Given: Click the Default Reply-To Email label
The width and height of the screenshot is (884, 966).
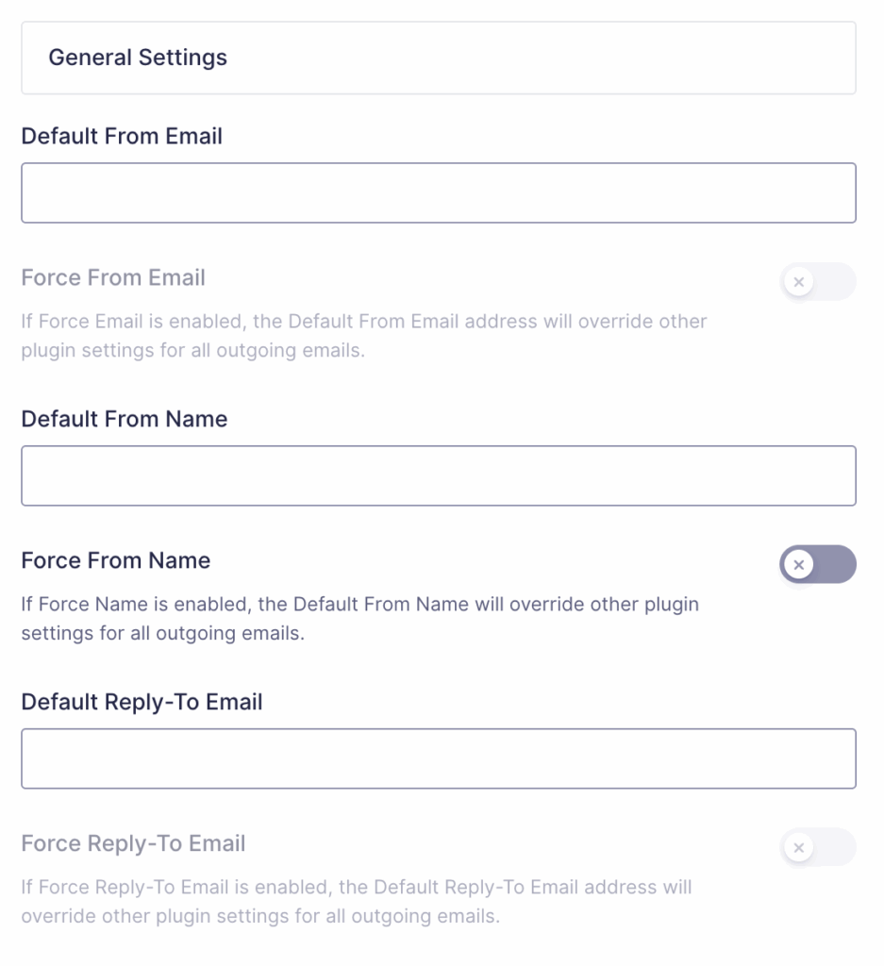Looking at the screenshot, I should point(141,702).
